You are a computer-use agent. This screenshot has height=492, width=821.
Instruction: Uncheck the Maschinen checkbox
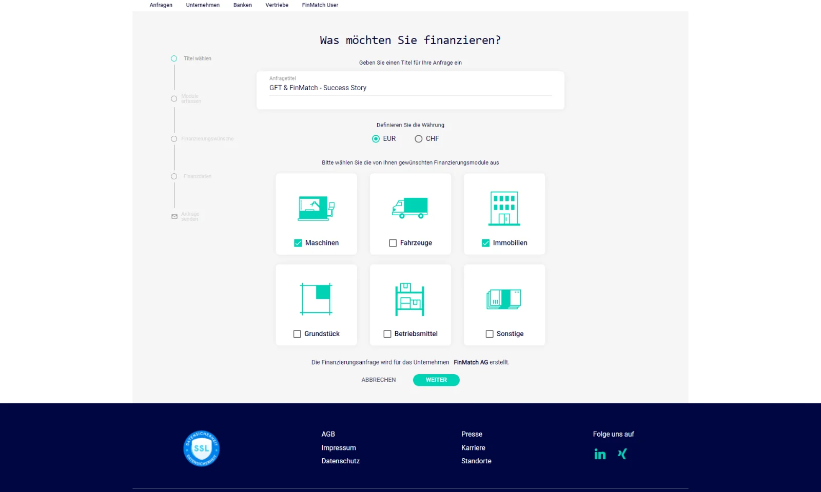tap(298, 243)
